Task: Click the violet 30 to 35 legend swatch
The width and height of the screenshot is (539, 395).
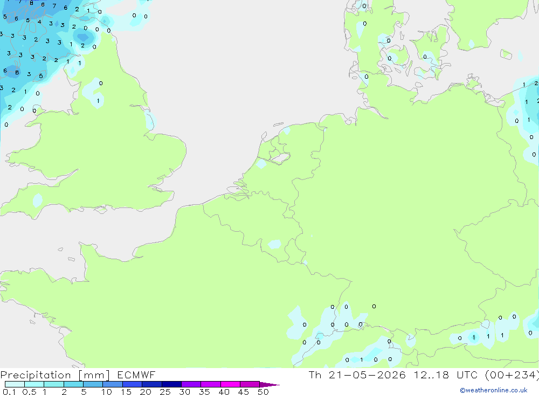Action: click(x=191, y=384)
